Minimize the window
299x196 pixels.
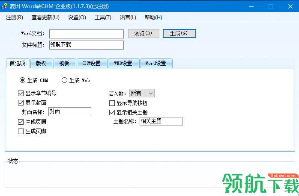click(x=251, y=6)
